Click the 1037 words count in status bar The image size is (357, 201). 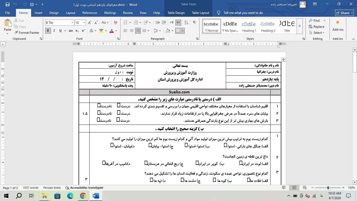click(x=31, y=188)
